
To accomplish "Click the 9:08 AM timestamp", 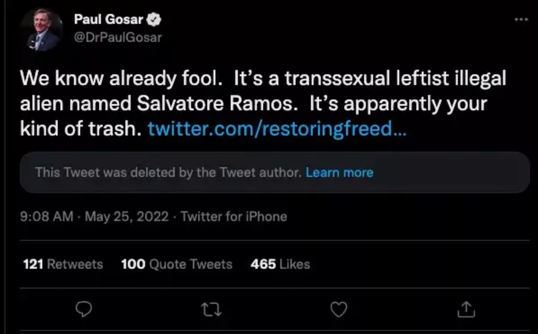I will (47, 217).
